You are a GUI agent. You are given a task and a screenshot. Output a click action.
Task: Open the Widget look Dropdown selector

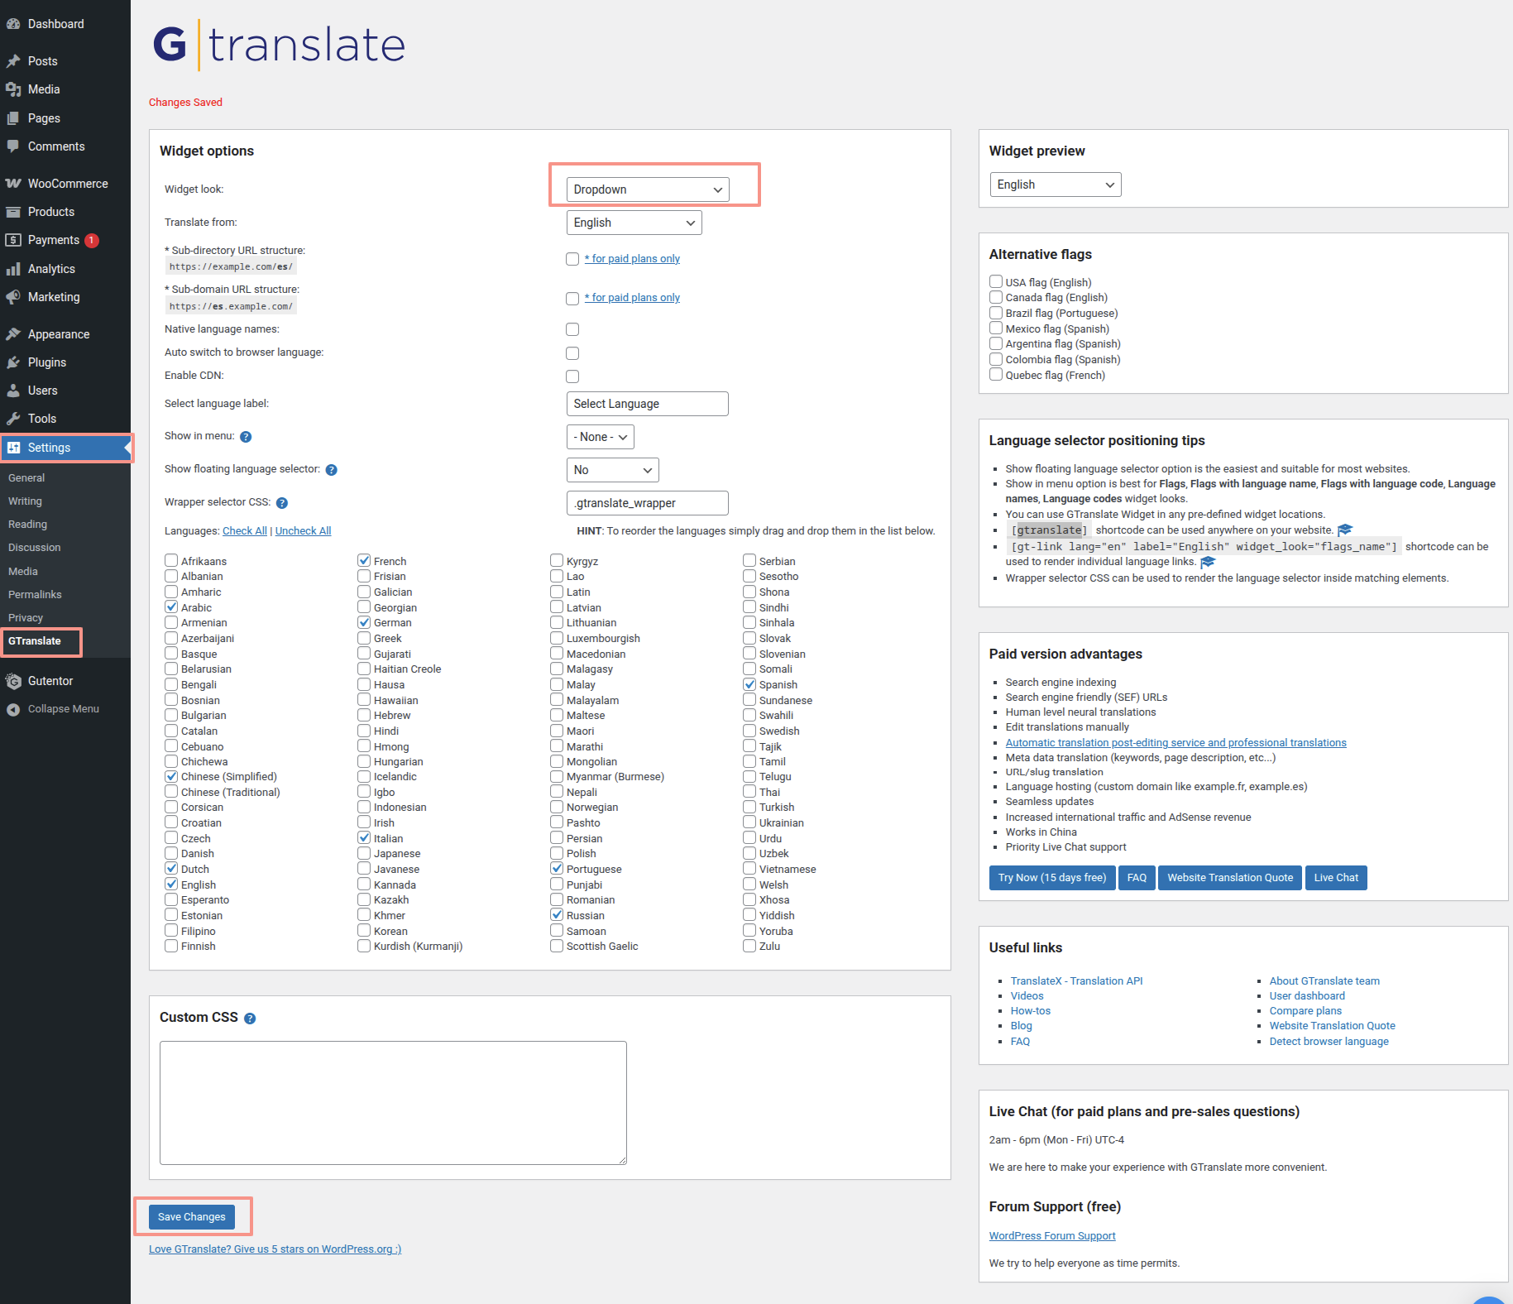point(648,189)
